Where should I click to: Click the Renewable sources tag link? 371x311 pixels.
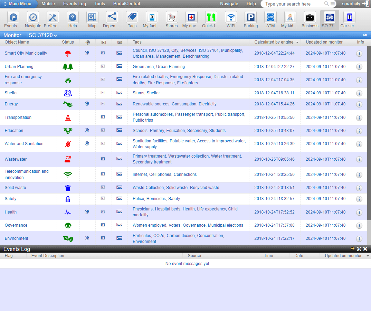(x=151, y=104)
